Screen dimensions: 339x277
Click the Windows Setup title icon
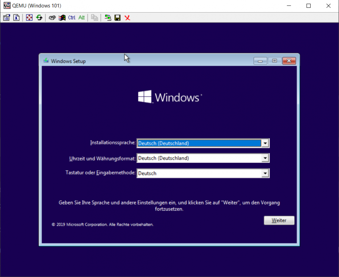pyautogui.click(x=46, y=61)
